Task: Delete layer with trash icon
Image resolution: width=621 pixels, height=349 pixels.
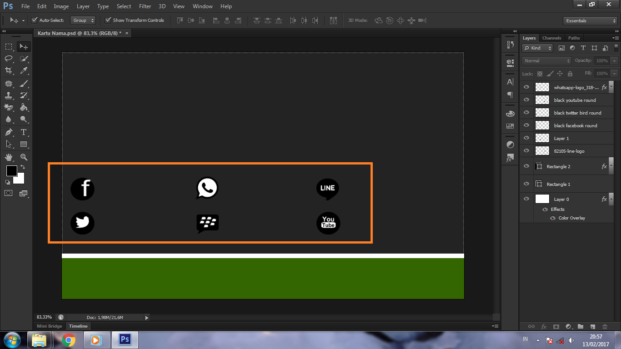Action: coord(605,326)
